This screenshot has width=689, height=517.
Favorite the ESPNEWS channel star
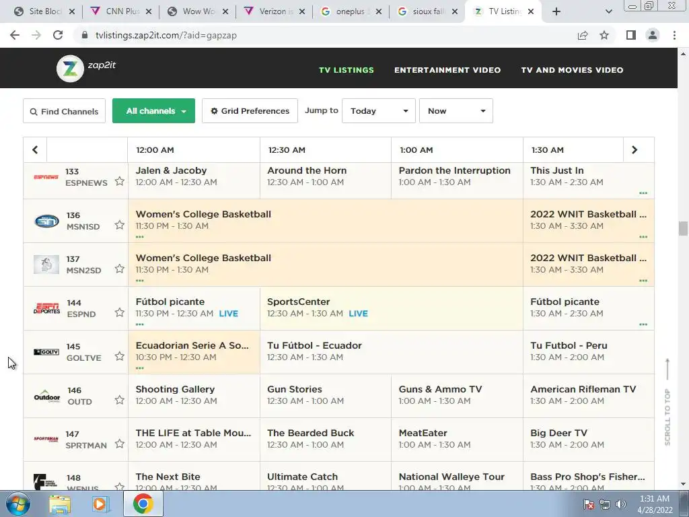(120, 181)
